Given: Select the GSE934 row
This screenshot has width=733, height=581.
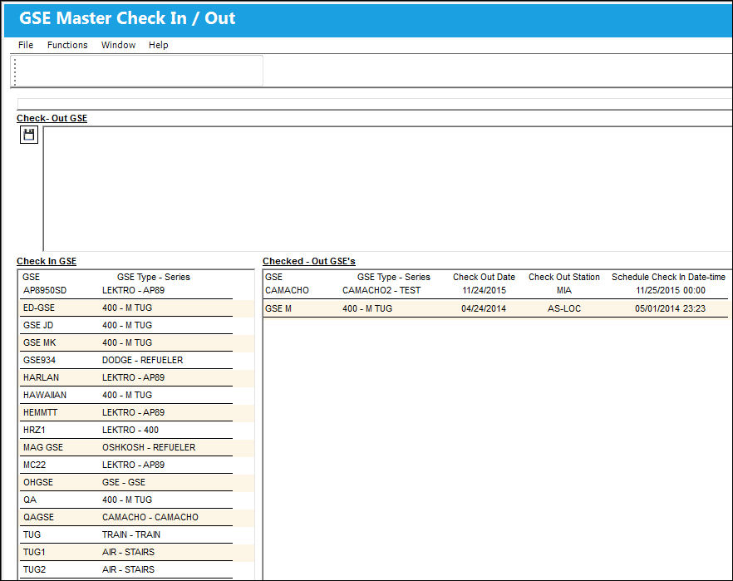Looking at the screenshot, I should [x=126, y=361].
